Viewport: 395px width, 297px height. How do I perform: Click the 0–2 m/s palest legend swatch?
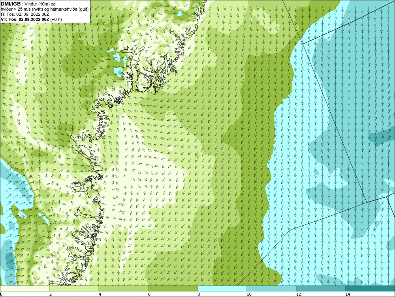[x=24, y=288]
